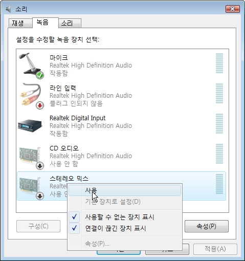Close the 소리 dialog window

[x=233, y=9]
